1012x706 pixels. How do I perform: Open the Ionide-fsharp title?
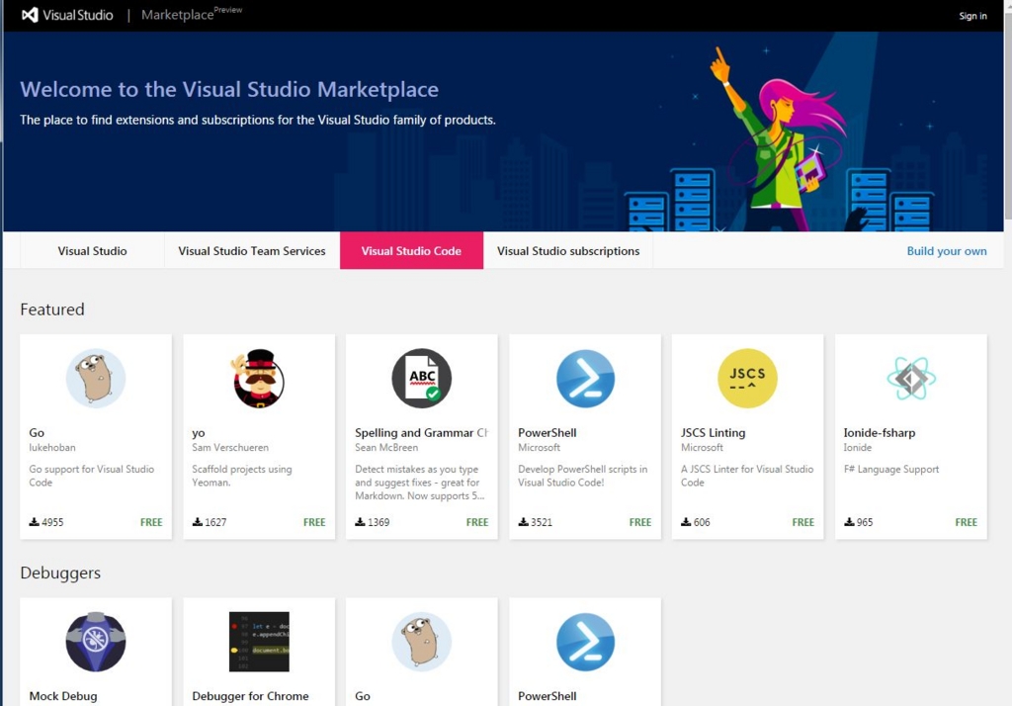pyautogui.click(x=879, y=433)
